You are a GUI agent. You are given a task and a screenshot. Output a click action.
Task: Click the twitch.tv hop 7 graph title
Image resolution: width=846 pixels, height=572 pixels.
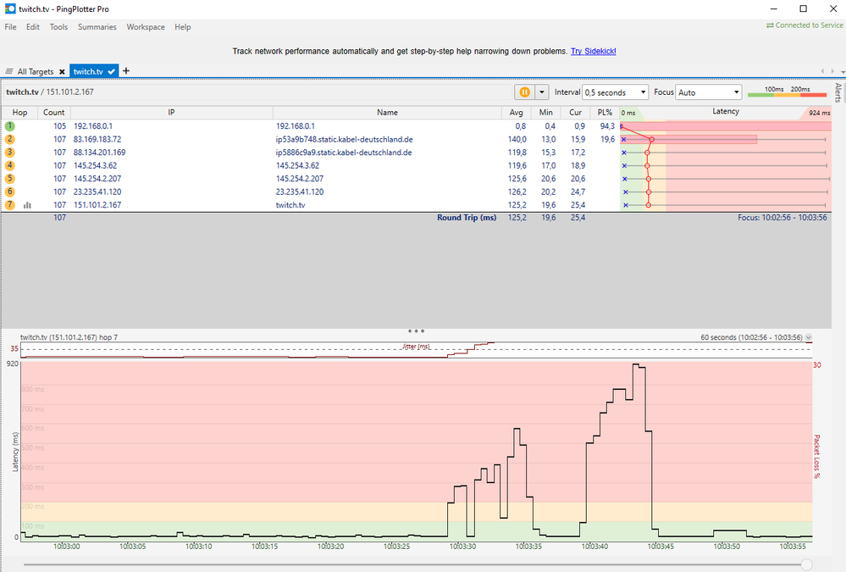[69, 337]
